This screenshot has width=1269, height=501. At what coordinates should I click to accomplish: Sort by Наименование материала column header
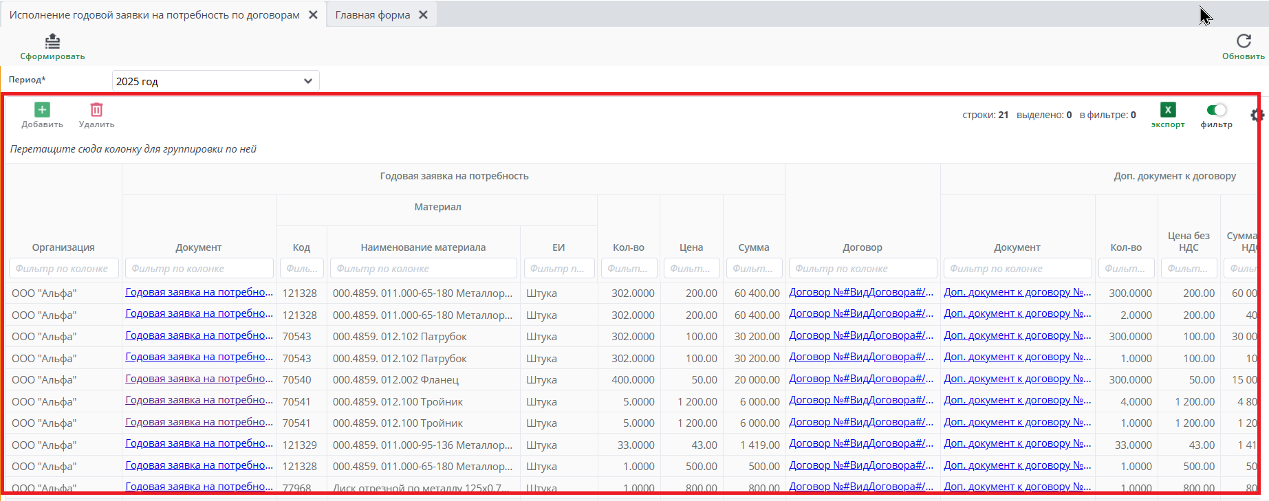pos(423,247)
